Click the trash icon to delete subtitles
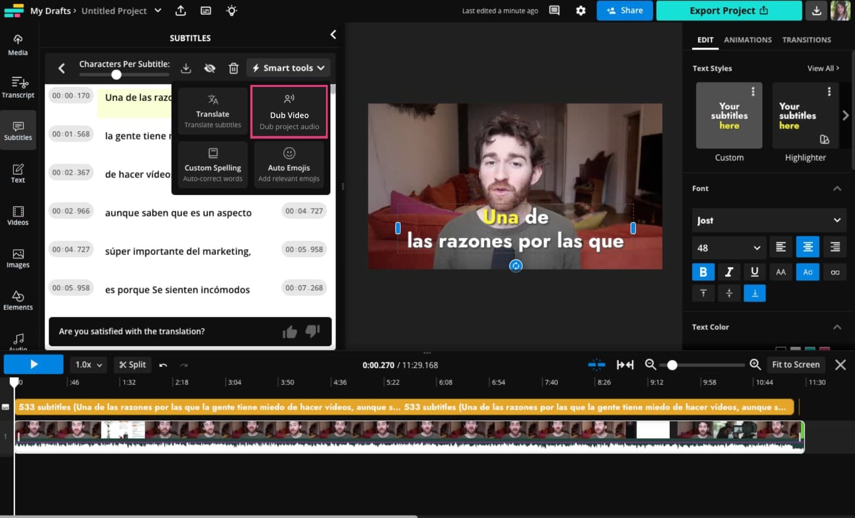This screenshot has width=855, height=518. 233,68
